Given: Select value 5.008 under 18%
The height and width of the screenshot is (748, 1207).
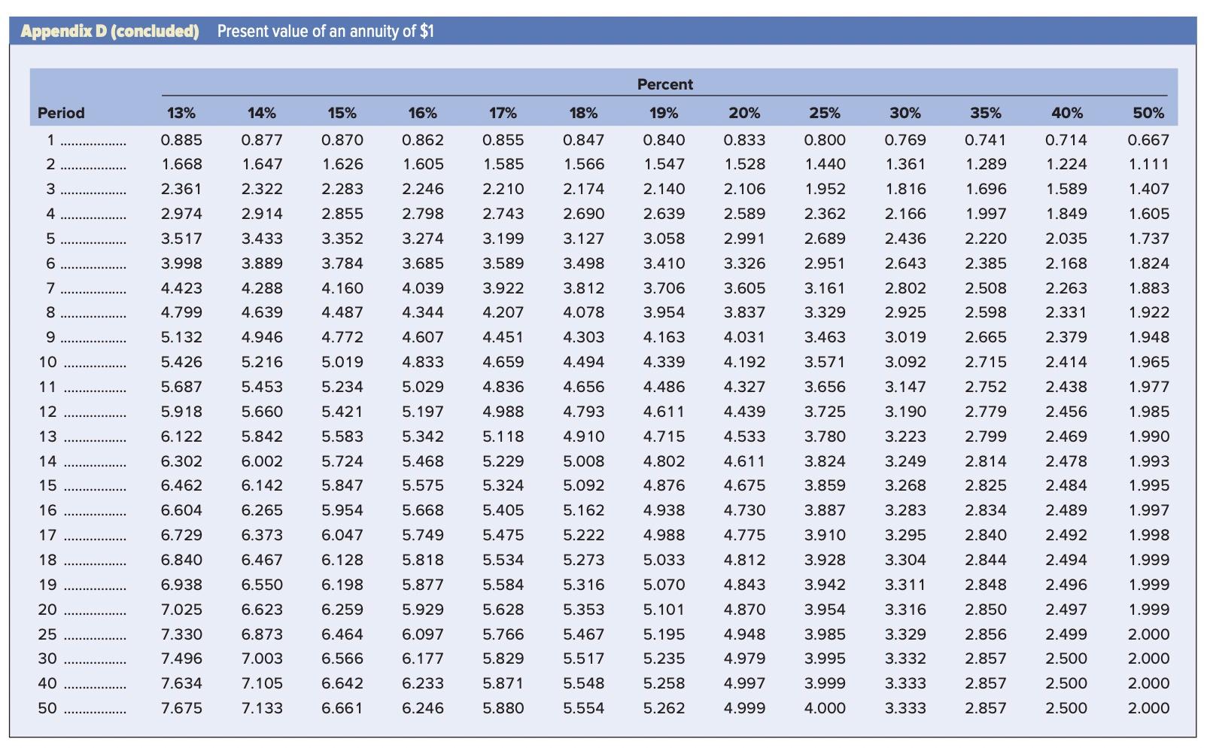Looking at the screenshot, I should point(584,461).
